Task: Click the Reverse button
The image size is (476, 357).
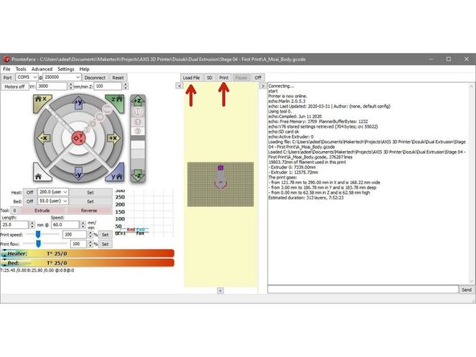Action: click(89, 211)
